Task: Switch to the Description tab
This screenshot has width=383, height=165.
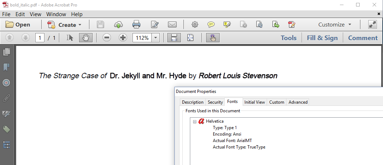Action: coord(193,102)
